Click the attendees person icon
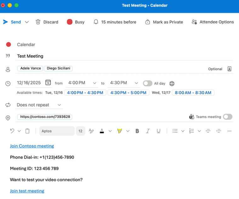The width and height of the screenshot is (239, 199). click(8, 69)
